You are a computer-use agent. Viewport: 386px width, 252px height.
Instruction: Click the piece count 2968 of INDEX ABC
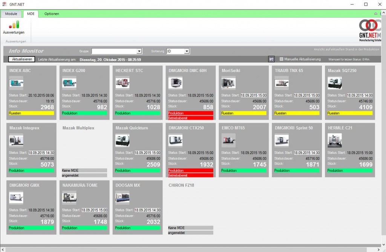[47, 107]
